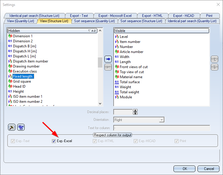Screen dimensions: 223x175
Task: Click the integer icon beside Fixed length
Action: pyautogui.click(x=10, y=76)
